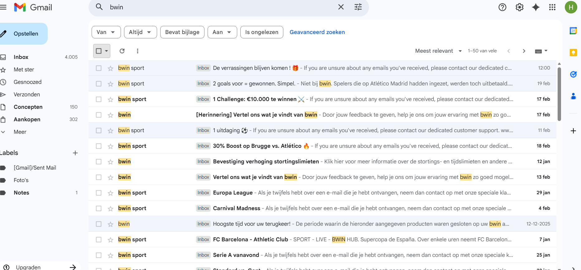Star the 'De verrassingen blijven komen' email

110,68
